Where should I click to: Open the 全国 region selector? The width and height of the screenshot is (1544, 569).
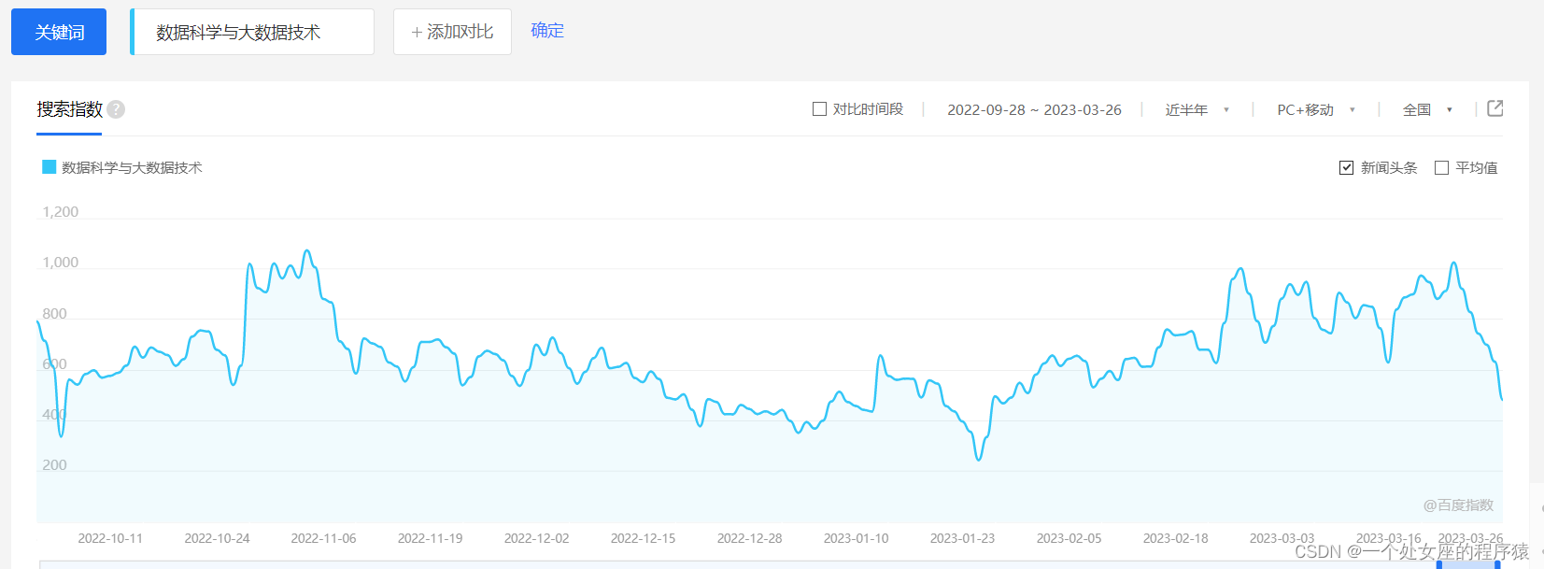[x=1428, y=110]
